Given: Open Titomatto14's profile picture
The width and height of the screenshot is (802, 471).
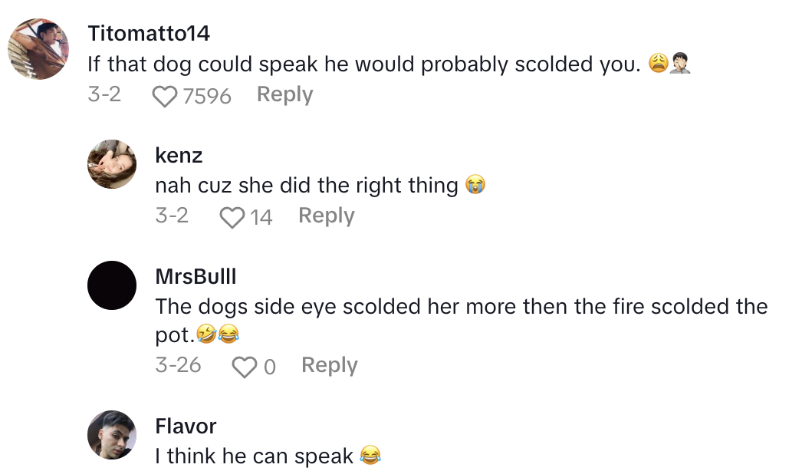Looking at the screenshot, I should (39, 49).
